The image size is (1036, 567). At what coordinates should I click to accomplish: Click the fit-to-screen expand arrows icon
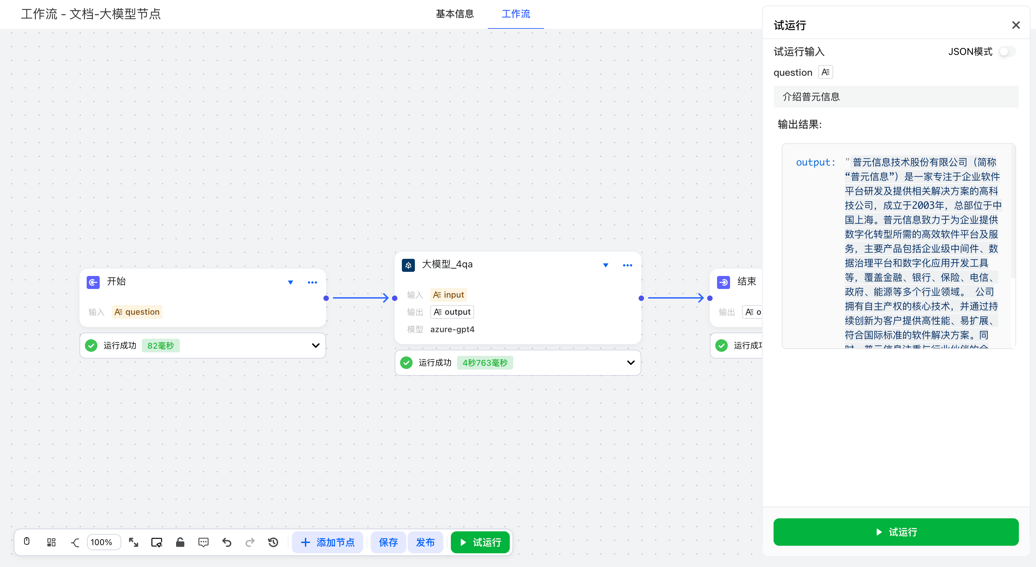coord(134,542)
